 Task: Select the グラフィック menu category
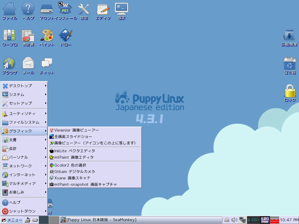(24, 131)
